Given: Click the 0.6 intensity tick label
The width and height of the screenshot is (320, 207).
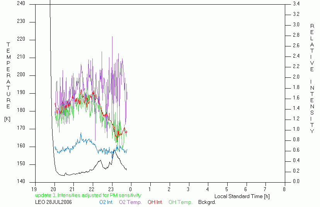Looking at the screenshot, I should (296, 150).
